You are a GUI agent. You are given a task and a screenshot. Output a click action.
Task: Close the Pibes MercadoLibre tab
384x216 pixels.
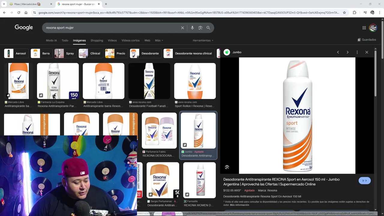[x=51, y=4]
